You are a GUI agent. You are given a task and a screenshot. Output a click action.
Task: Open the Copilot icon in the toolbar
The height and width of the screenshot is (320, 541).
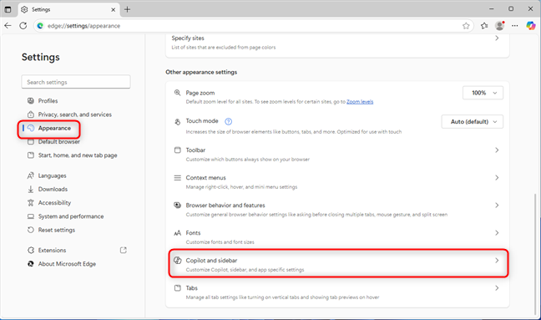531,26
